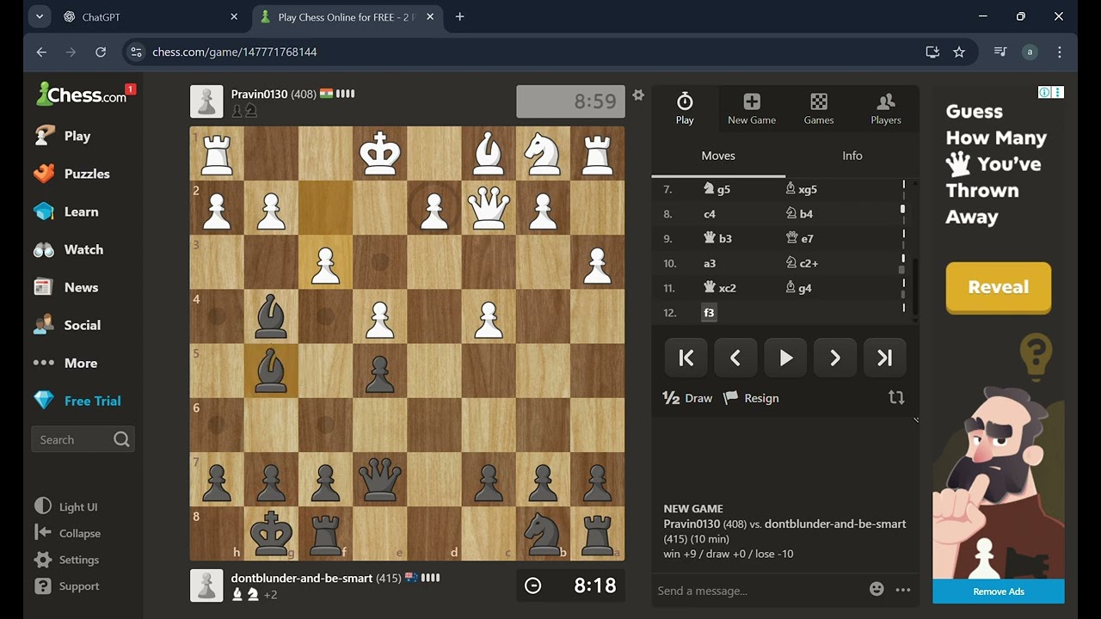
Task: Open Chrome three-dot menu
Action: (1060, 52)
